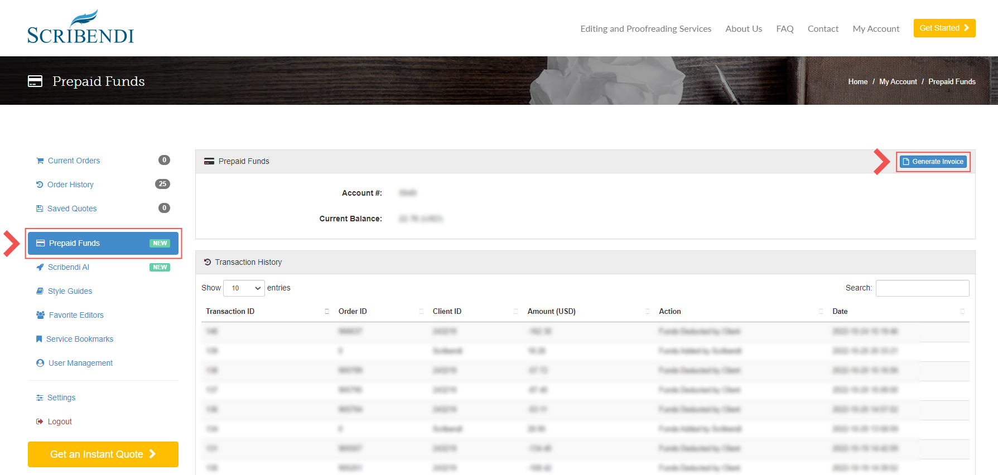Sort table by Client ID column

pyautogui.click(x=475, y=312)
